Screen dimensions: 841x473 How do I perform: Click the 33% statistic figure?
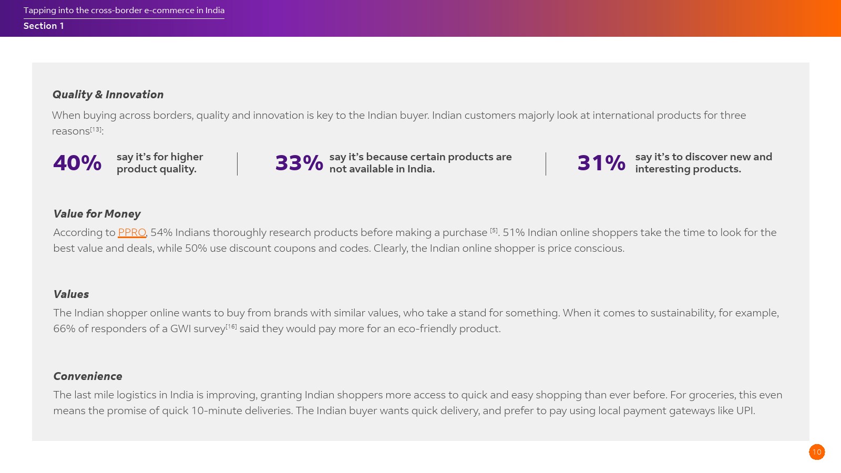click(x=299, y=163)
